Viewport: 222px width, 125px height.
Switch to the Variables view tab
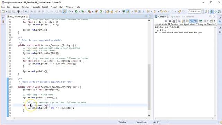pyautogui.click(x=188, y=17)
